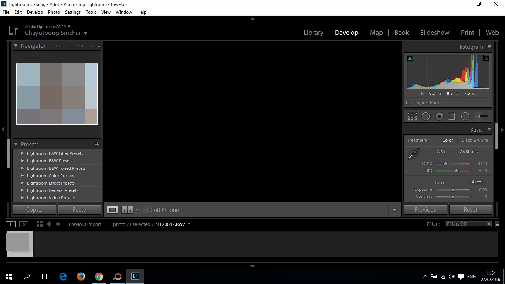Choose Color treatment
The height and width of the screenshot is (284, 505).
pyautogui.click(x=447, y=140)
